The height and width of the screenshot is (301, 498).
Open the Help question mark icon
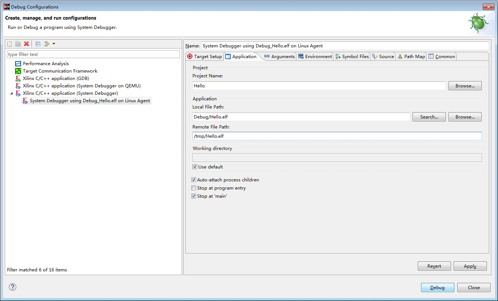[13, 287]
